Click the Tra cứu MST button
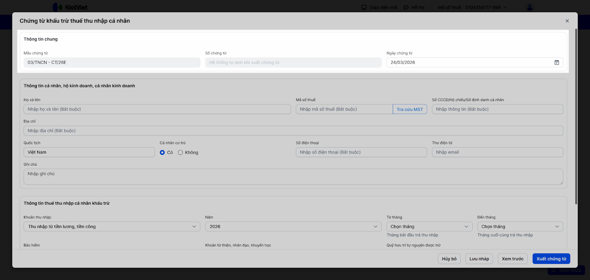Viewport: 590px width, 280px height. [410, 109]
